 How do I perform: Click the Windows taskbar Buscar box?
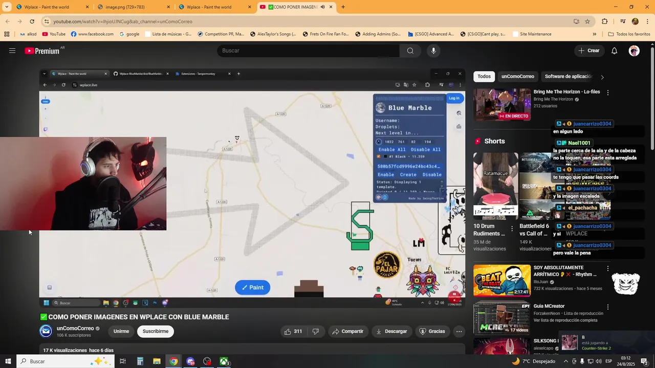[x=67, y=361]
